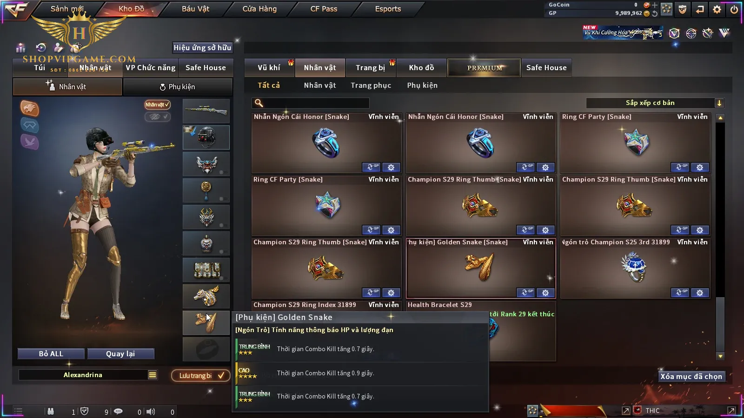Screen dimensions: 744x418
Task: Click the power exit icon
Action: (x=734, y=9)
